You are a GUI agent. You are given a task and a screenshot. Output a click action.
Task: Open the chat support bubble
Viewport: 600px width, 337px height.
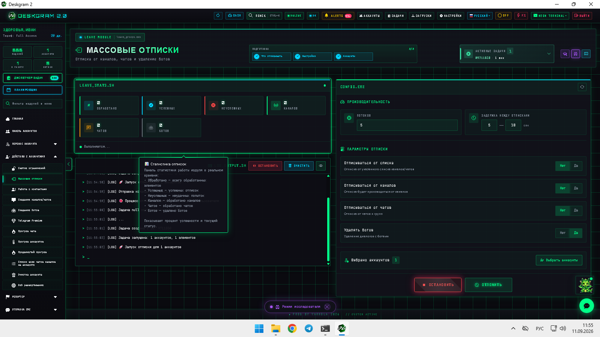click(x=586, y=306)
